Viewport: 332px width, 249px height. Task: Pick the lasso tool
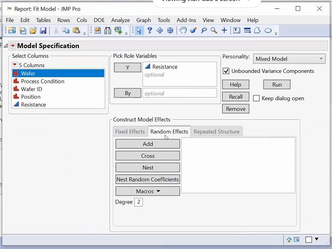click(204, 30)
